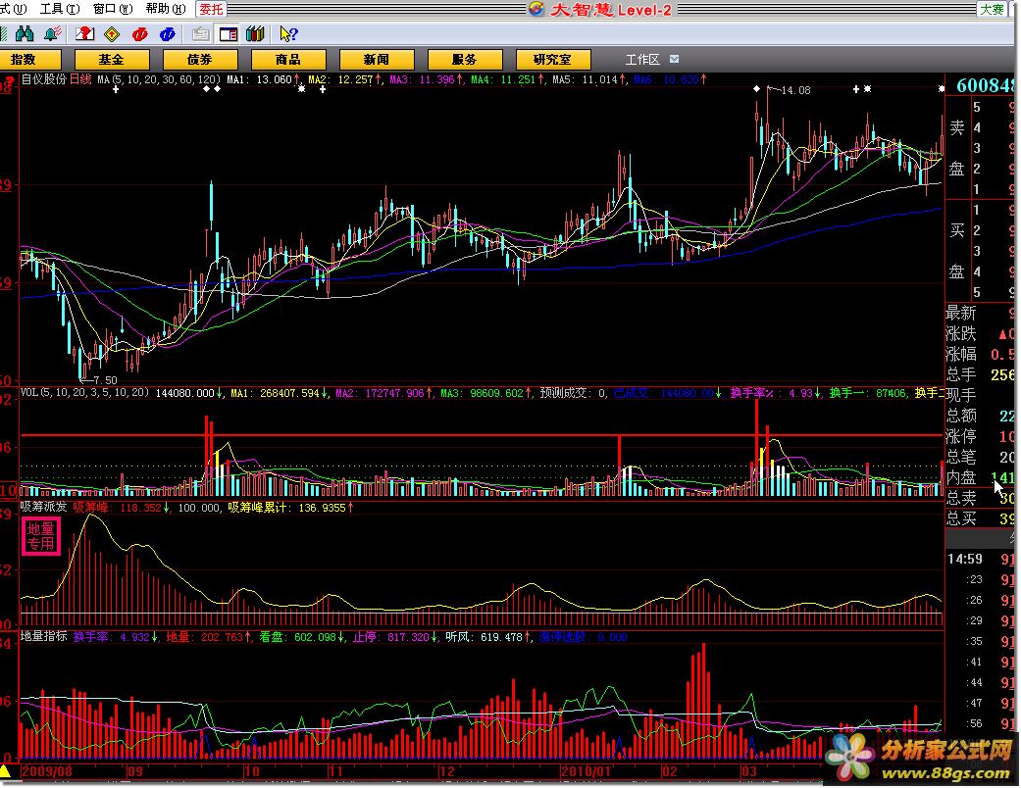Click the yellow diamond toolbar icon
1021x788 pixels.
click(113, 34)
